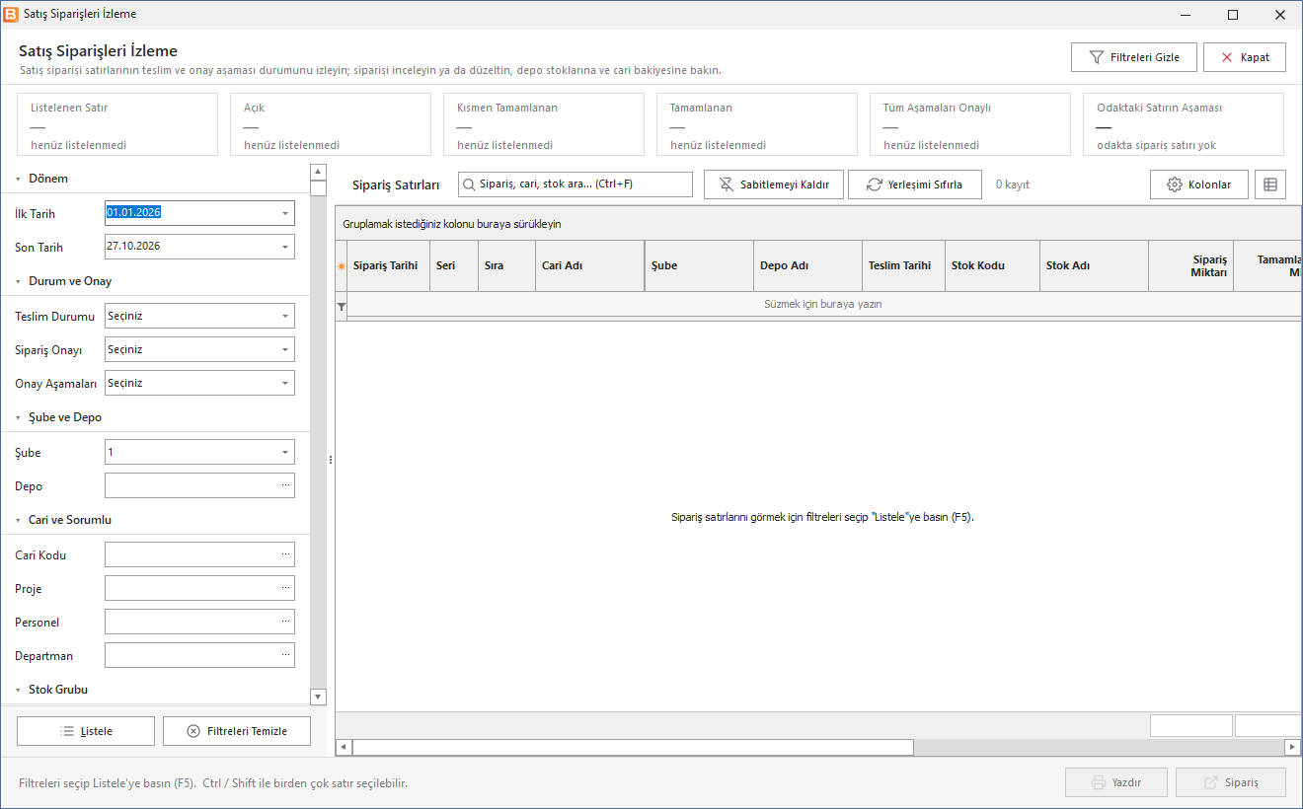Open the Teslim Durumu dropdown
Image resolution: width=1303 pixels, height=809 pixels.
tap(285, 316)
